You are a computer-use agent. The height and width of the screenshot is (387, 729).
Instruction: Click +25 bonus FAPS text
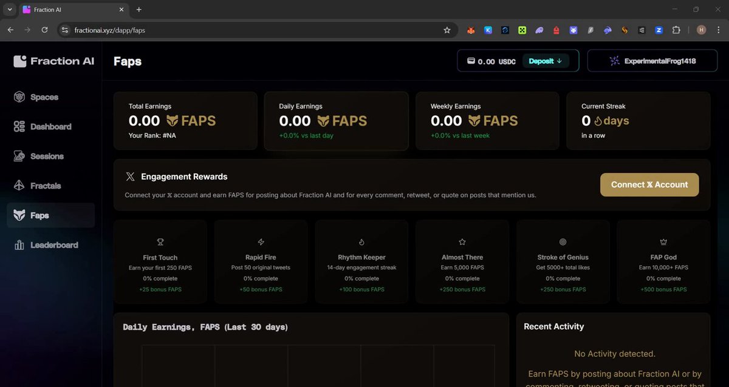pos(160,289)
